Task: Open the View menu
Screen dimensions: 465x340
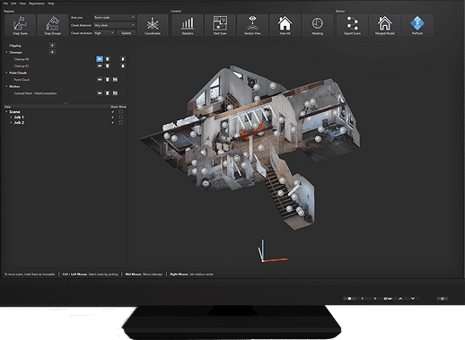Action: [x=22, y=4]
